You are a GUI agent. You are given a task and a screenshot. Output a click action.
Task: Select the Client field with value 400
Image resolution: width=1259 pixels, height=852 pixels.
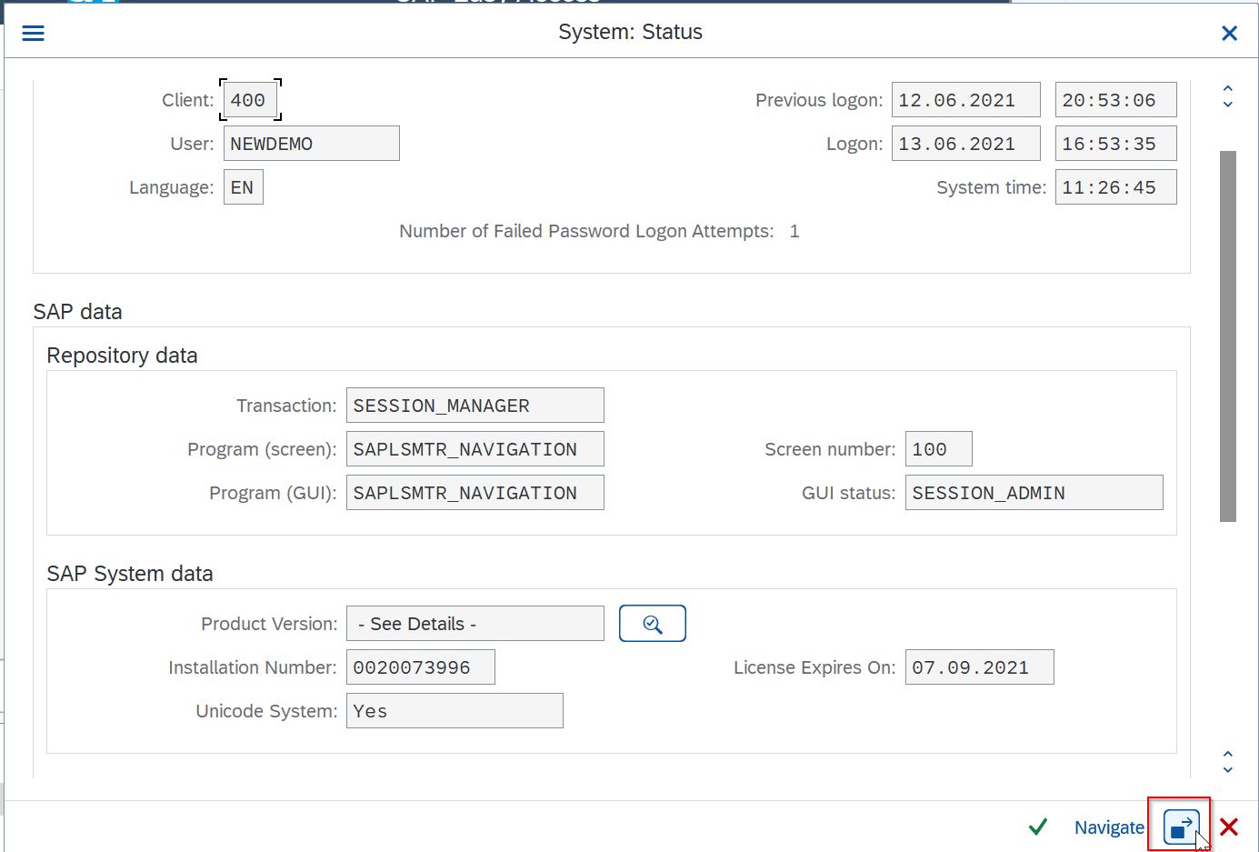(x=250, y=100)
